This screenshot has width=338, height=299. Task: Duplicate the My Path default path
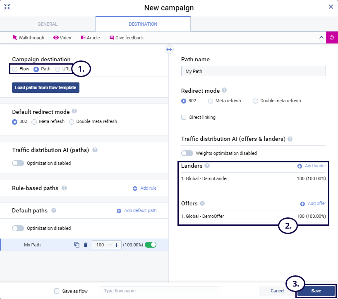click(x=77, y=245)
